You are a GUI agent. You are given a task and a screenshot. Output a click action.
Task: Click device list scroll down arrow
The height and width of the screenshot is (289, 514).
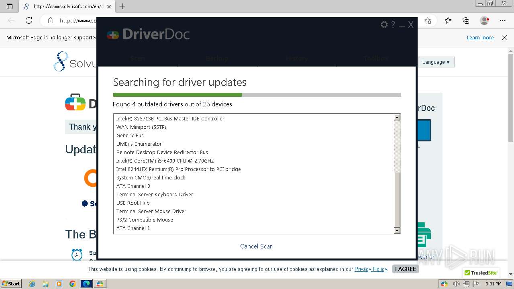click(397, 231)
